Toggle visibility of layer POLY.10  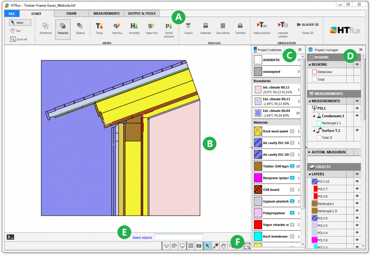point(357,181)
